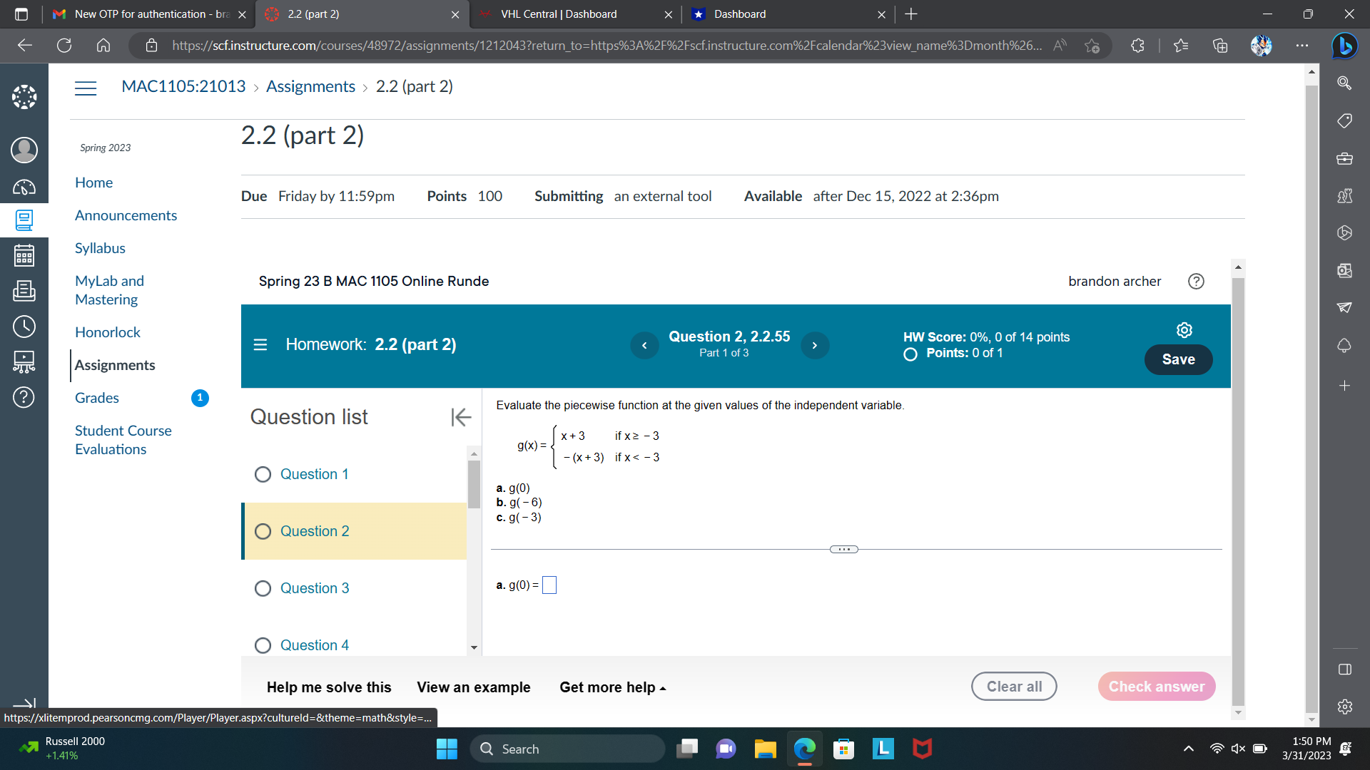Select Question 4 radio circle
This screenshot has width=1370, height=770.
(x=263, y=645)
